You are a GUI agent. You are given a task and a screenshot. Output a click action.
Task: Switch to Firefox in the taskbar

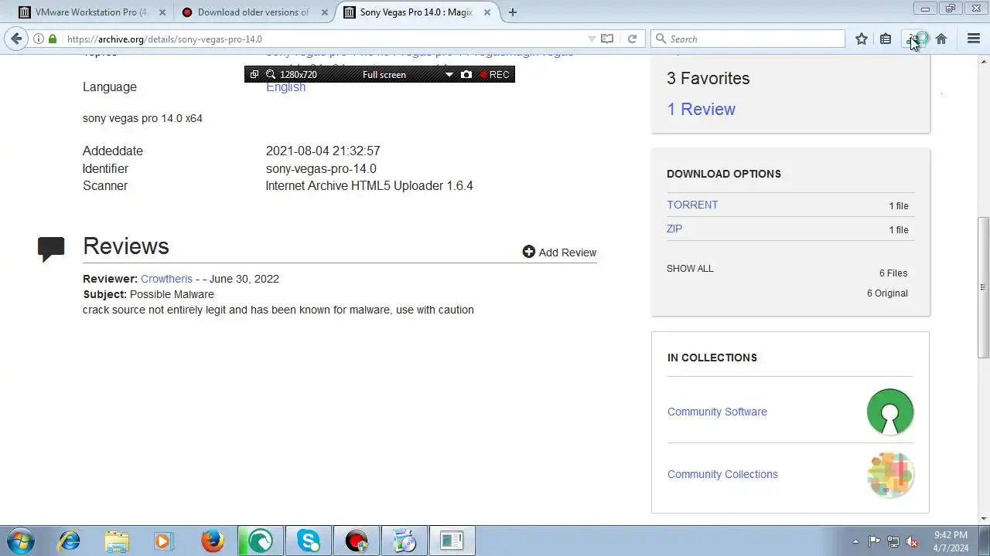coord(212,541)
